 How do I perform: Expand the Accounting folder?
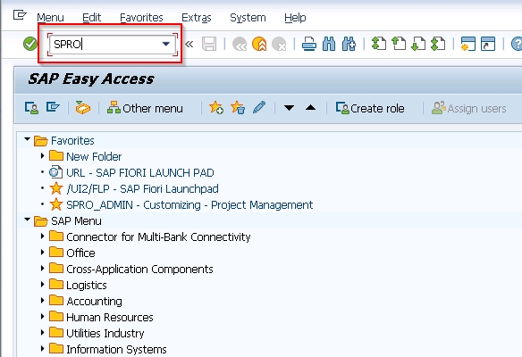pyautogui.click(x=42, y=301)
